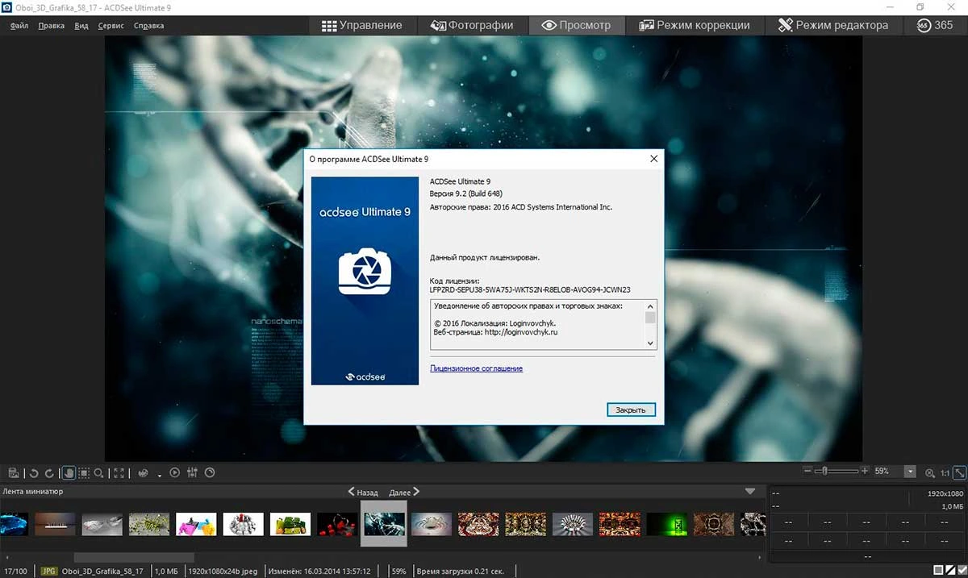Collapse the filmstrip with the triangle arrow

[x=750, y=491]
